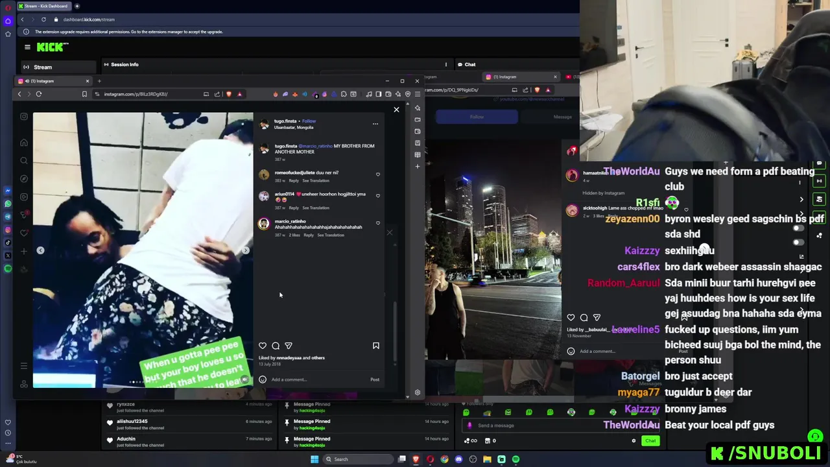Like marcio_ratinho's comment
The height and width of the screenshot is (467, 830).
pos(378,223)
